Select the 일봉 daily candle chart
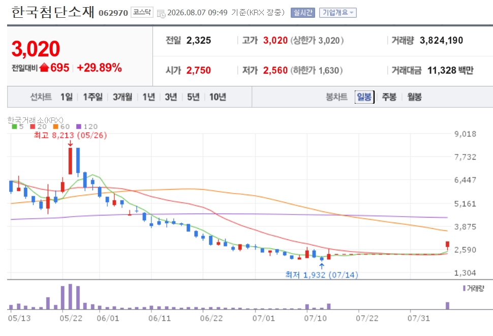The height and width of the screenshot is (336, 493). click(364, 97)
